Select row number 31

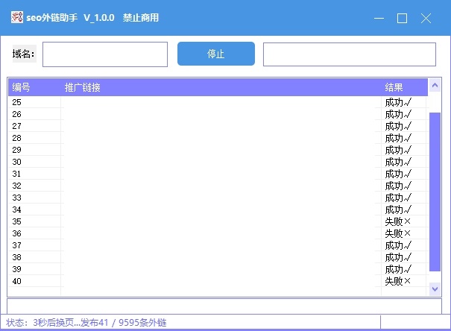(217, 174)
